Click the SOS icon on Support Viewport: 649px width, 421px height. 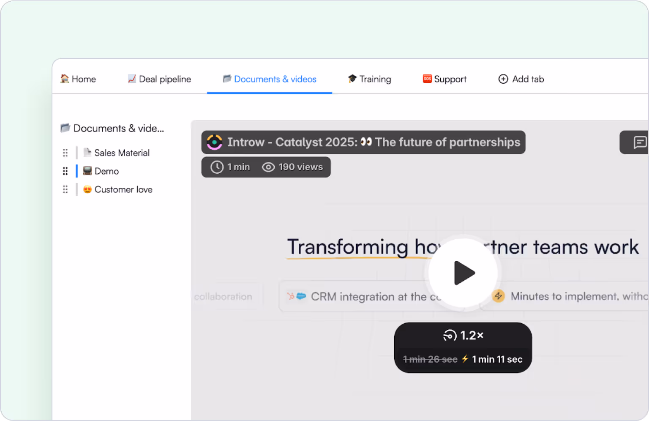pyautogui.click(x=427, y=79)
